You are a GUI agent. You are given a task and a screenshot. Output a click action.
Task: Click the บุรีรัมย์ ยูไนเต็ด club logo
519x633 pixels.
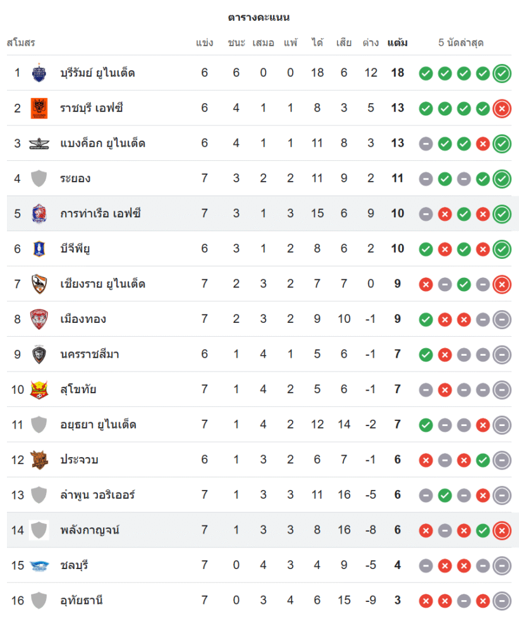39,73
